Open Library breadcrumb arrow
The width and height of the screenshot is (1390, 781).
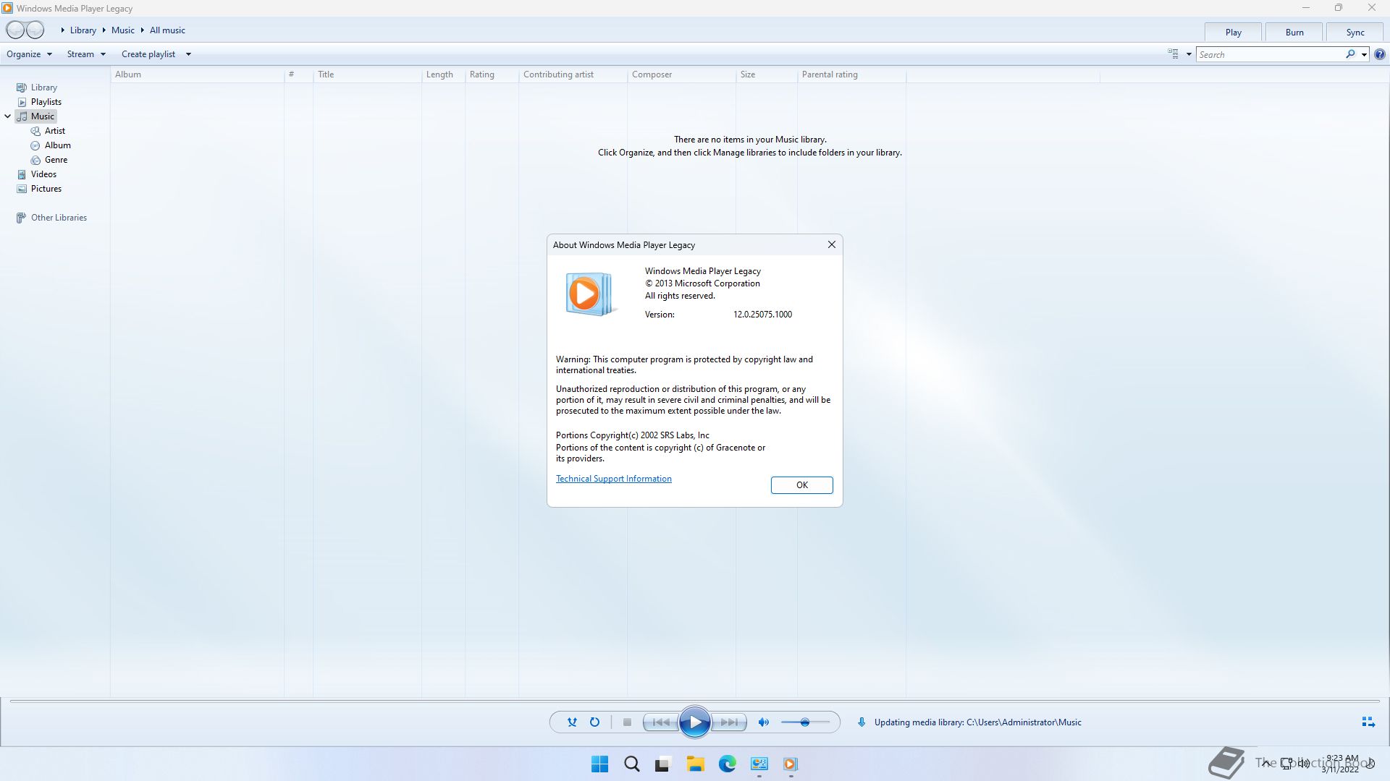(x=63, y=30)
